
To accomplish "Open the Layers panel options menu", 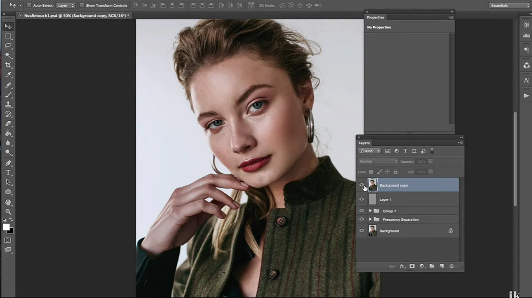I will coord(460,143).
